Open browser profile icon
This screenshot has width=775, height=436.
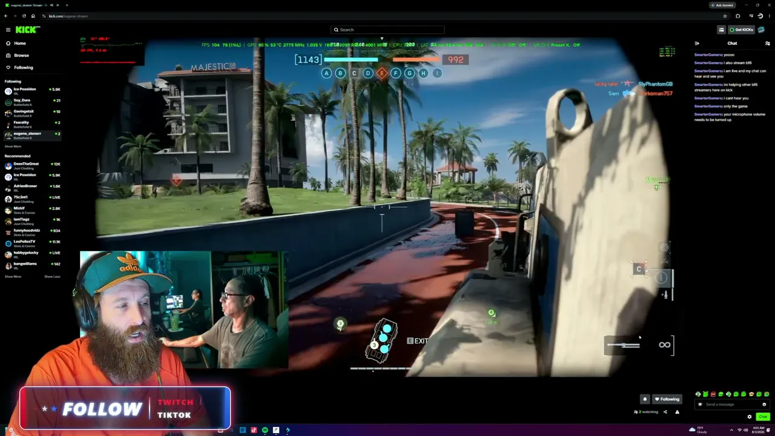tap(759, 16)
